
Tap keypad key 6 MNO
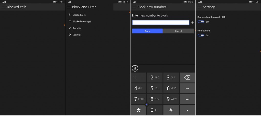[171, 88]
